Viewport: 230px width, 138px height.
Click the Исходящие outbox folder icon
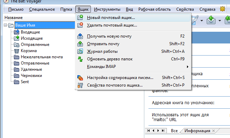coord(17,38)
